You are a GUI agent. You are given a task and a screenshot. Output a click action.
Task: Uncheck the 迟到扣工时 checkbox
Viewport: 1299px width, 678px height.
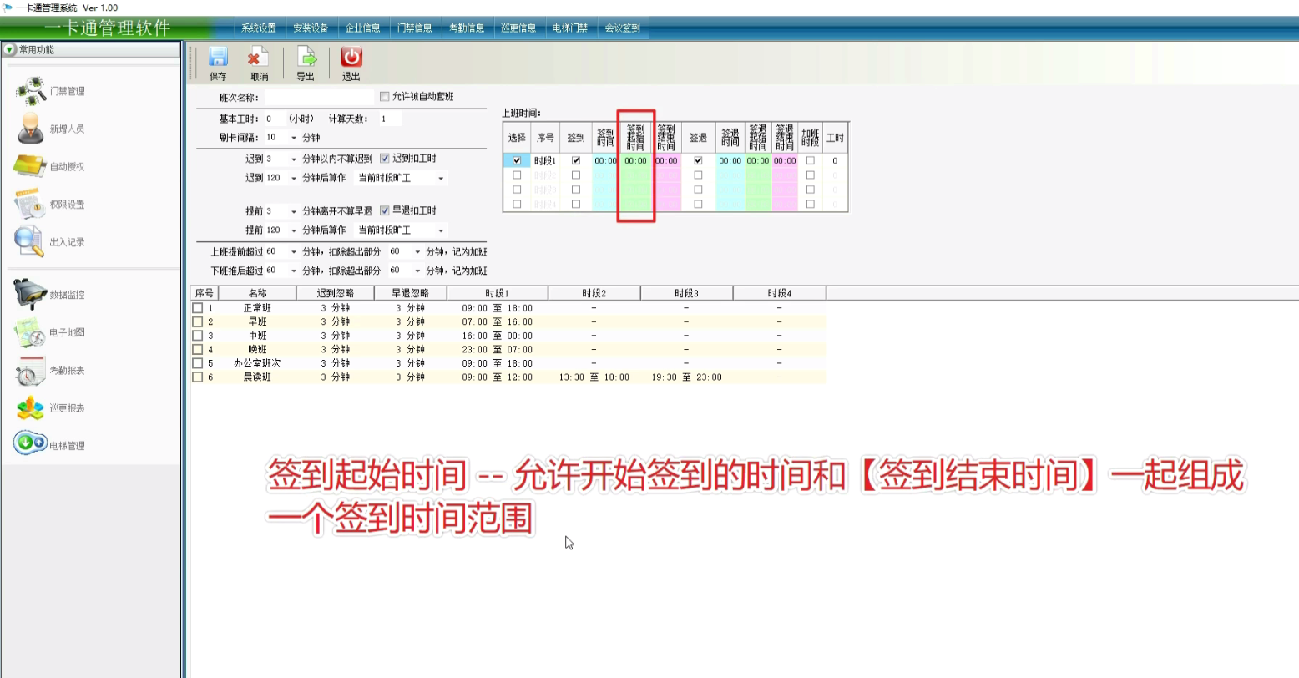tap(385, 159)
